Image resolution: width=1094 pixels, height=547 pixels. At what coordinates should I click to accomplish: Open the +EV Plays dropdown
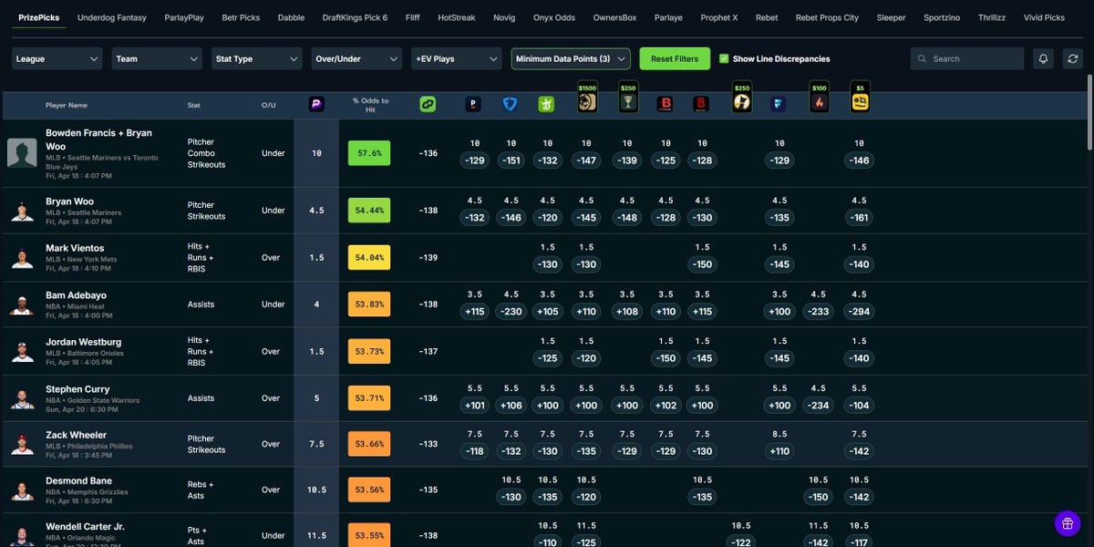click(x=456, y=58)
